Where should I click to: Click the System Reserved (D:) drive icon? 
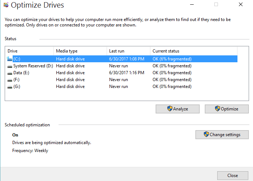tap(10, 66)
